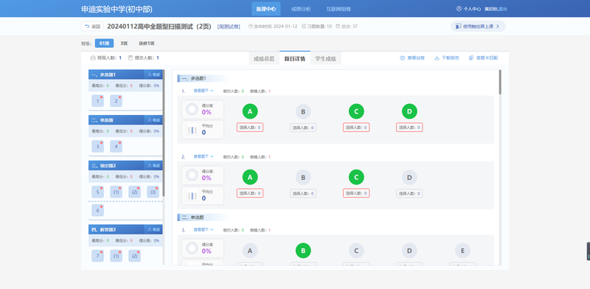This screenshot has height=289, width=590.
Task: Click the dark widget at right screen edge
Action: point(588,251)
